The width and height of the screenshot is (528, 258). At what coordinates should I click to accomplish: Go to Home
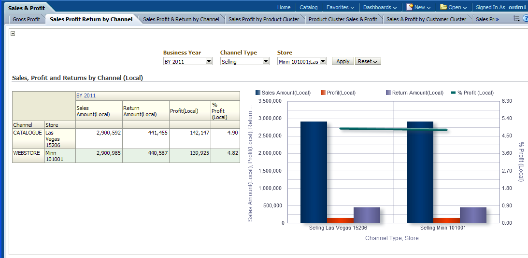pos(284,7)
